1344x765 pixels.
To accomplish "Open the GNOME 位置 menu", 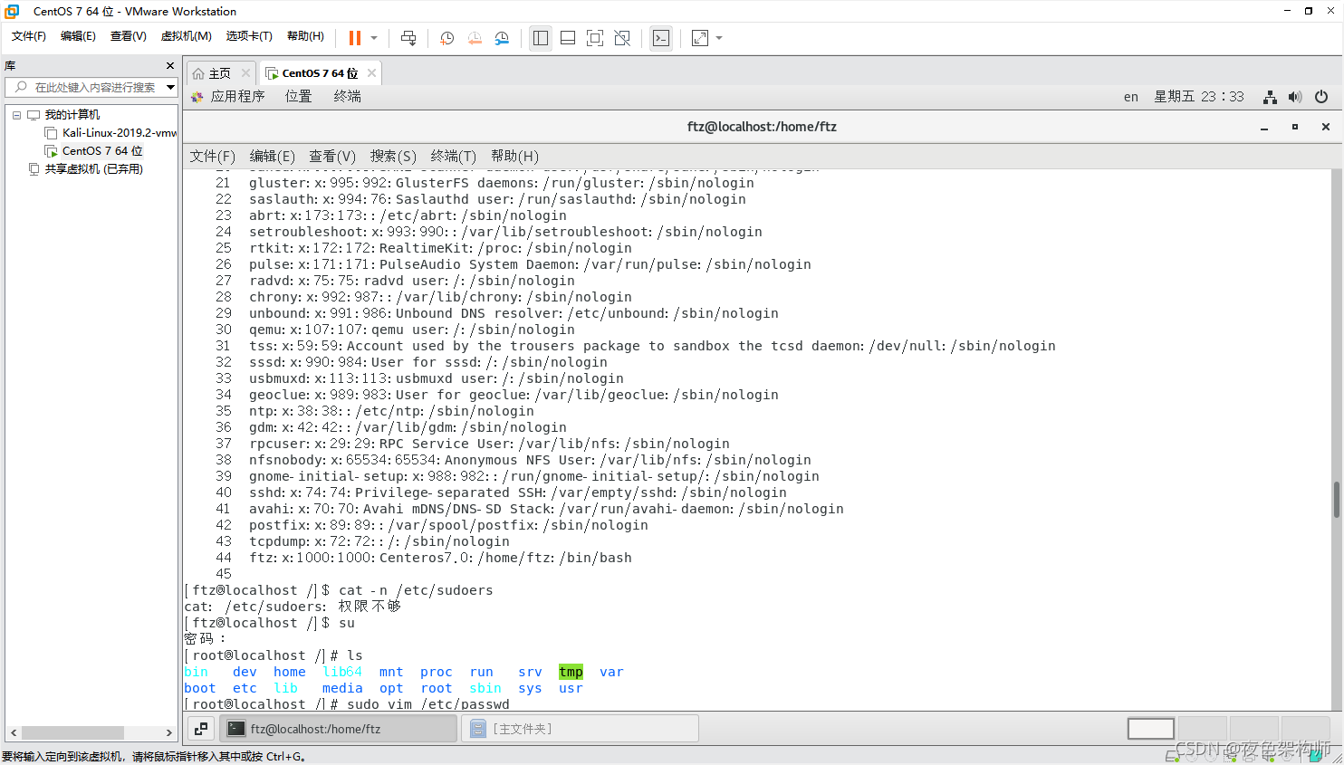I will tap(298, 96).
